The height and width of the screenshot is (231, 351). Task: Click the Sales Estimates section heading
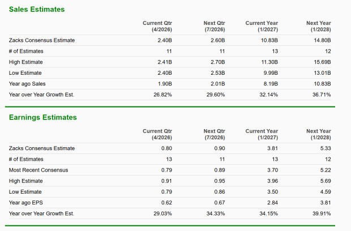click(x=37, y=10)
